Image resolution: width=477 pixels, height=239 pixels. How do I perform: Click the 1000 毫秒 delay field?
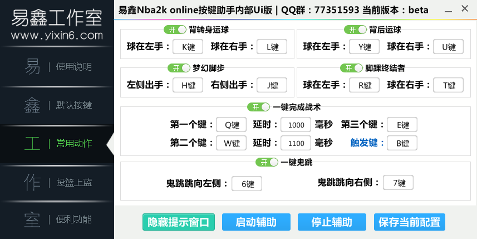[x=296, y=125]
